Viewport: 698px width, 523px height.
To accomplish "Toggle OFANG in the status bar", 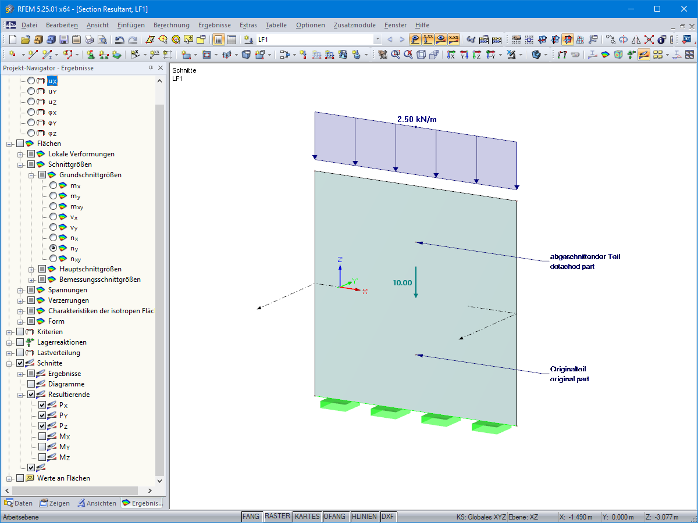I will coord(335,516).
